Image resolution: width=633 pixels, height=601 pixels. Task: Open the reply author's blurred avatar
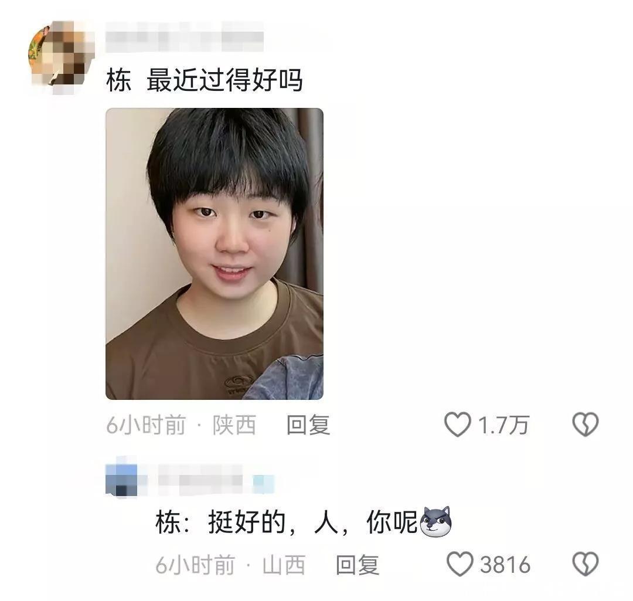(x=122, y=480)
